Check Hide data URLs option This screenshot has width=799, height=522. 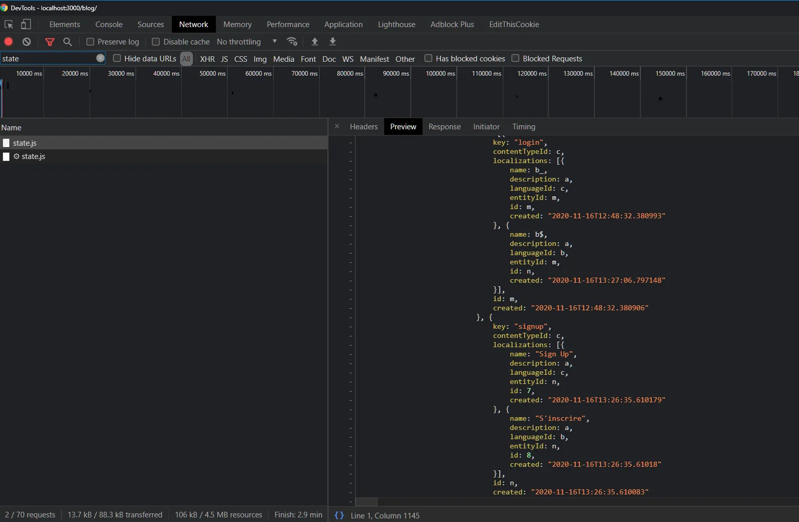click(117, 58)
